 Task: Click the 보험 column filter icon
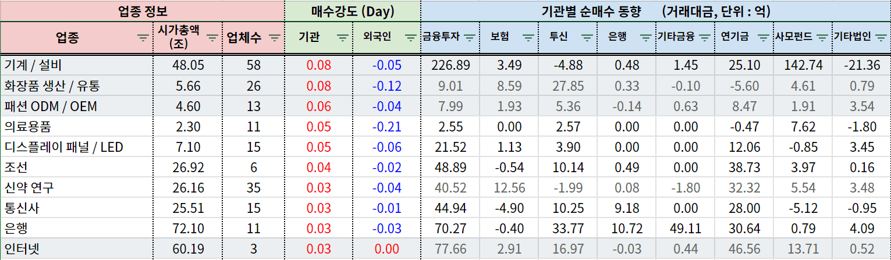(528, 38)
